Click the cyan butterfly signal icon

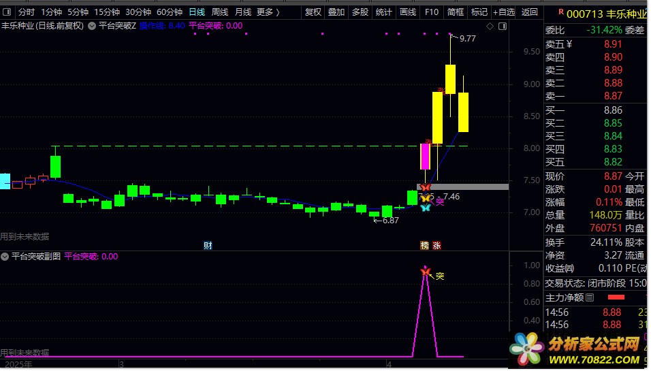[425, 208]
